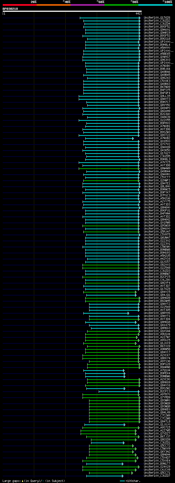
Task: Select the label UniRef100_A2YY75
Action: pos(157,201)
